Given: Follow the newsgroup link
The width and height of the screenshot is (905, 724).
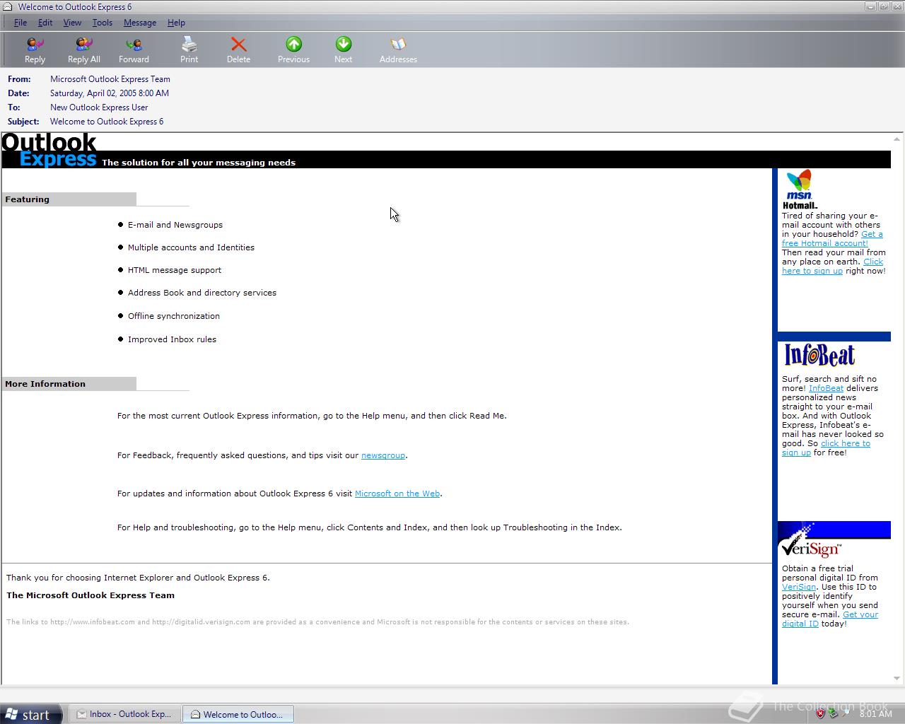Looking at the screenshot, I should (x=383, y=455).
